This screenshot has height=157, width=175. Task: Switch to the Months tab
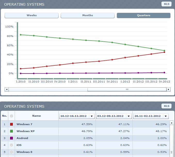click(87, 15)
